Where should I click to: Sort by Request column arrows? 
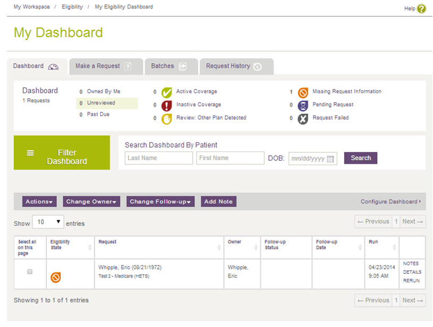(x=219, y=247)
